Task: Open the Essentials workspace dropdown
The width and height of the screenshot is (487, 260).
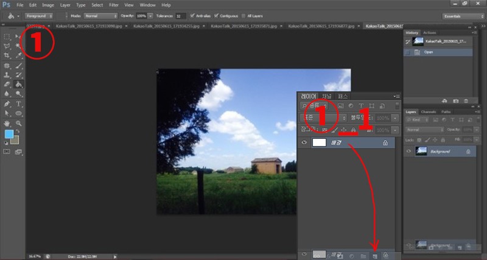Action: (463, 16)
